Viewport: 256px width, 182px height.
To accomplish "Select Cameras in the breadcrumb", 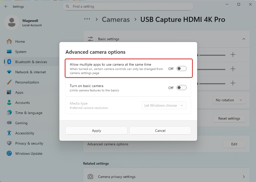I will click(x=116, y=19).
